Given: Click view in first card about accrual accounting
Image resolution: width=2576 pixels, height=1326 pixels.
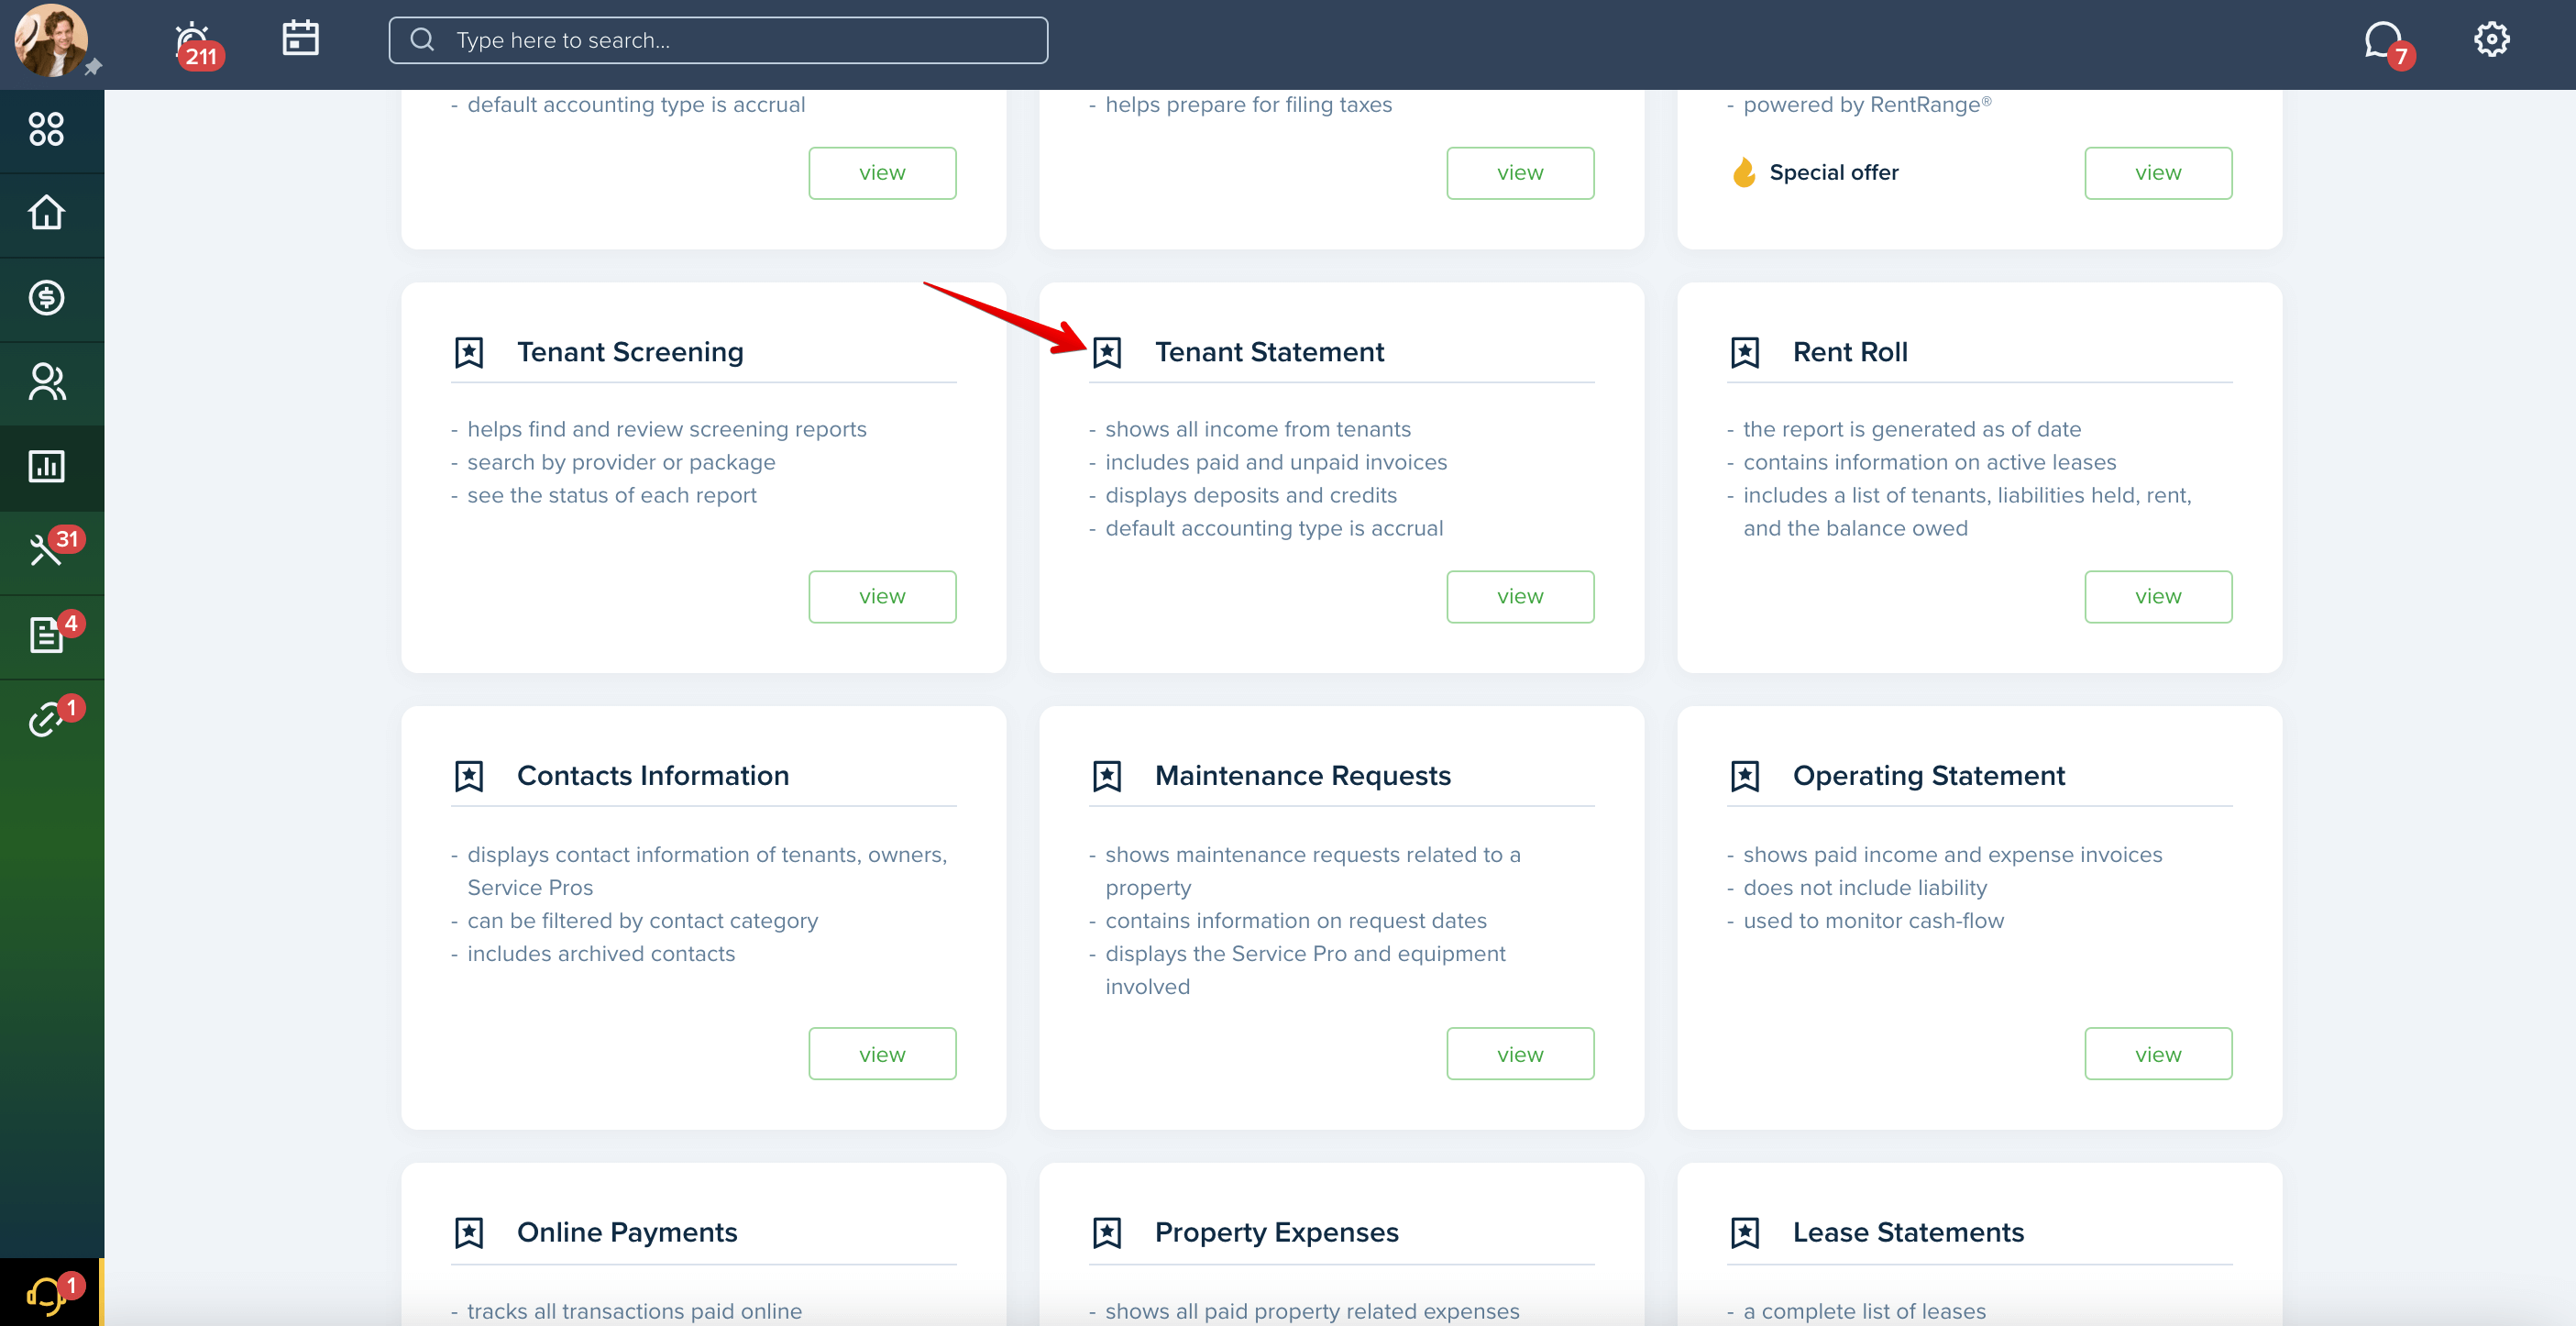Looking at the screenshot, I should [x=882, y=173].
